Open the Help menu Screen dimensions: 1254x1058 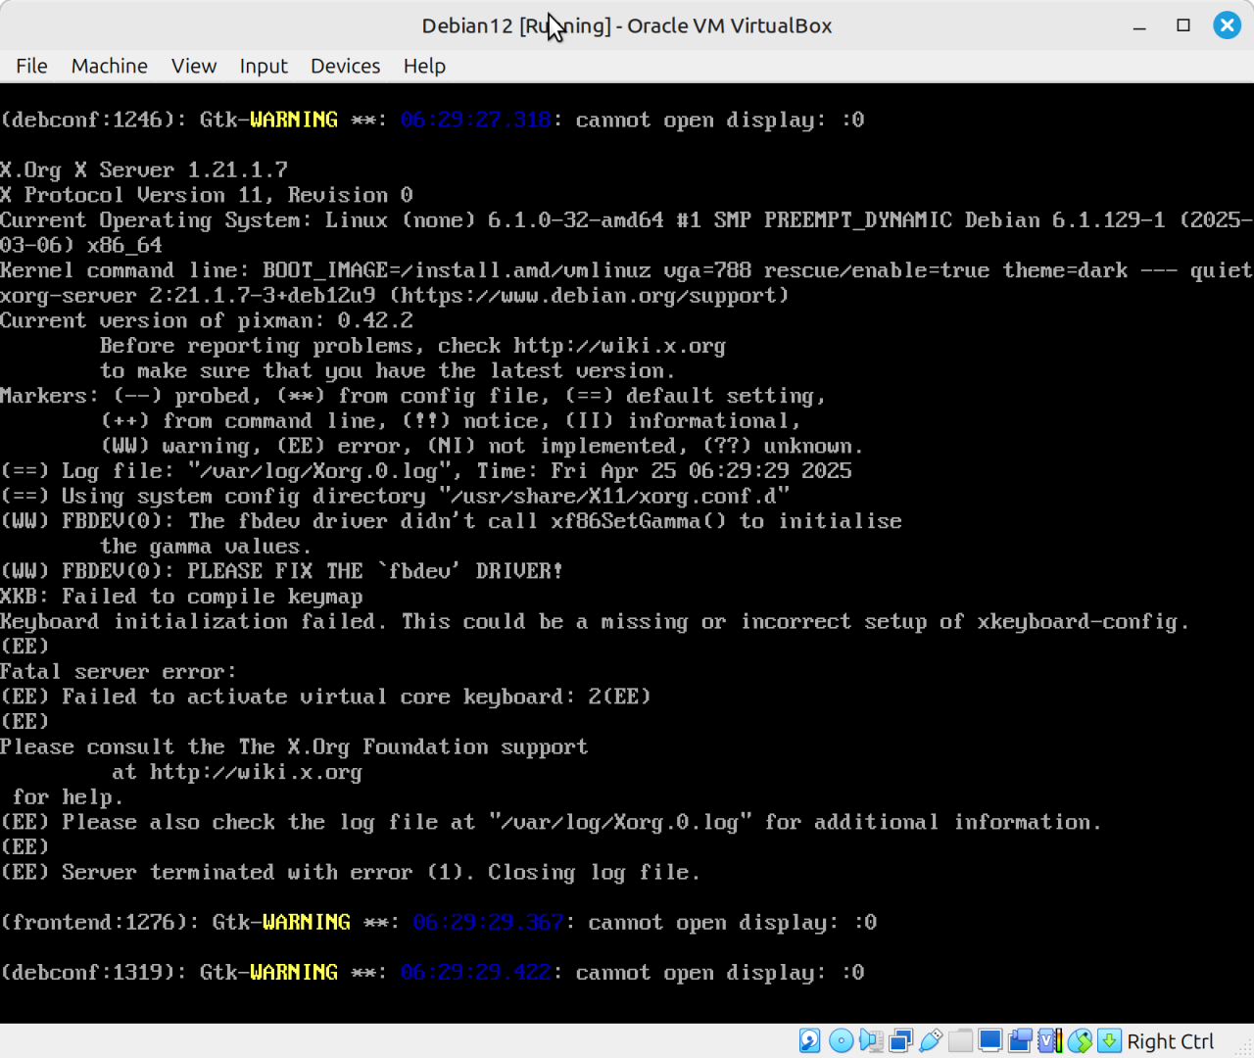pos(424,66)
